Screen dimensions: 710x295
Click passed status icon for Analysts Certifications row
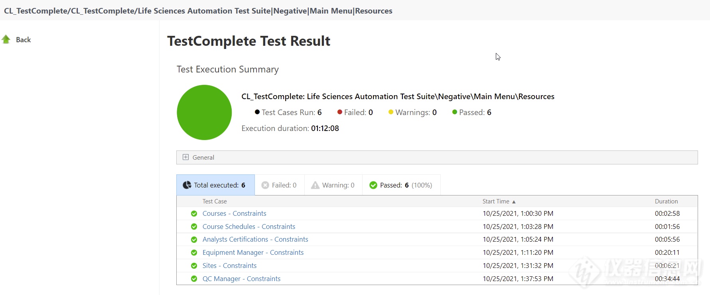[194, 240]
